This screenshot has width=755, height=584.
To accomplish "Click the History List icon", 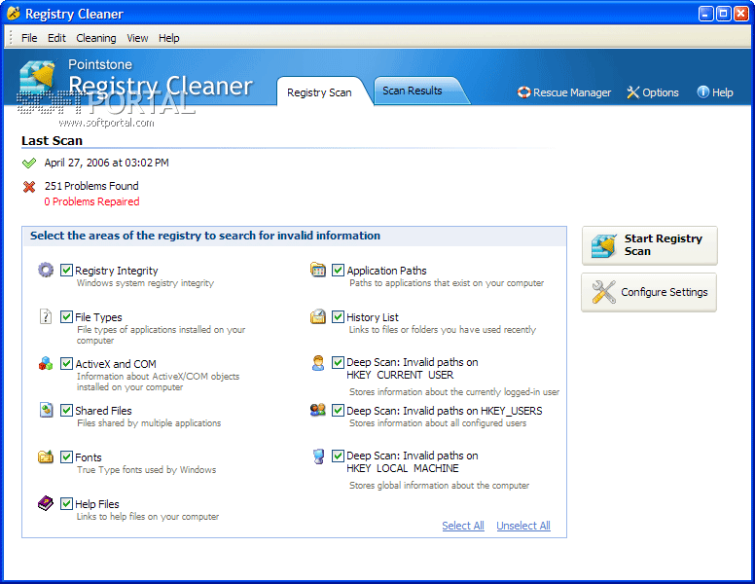I will point(318,316).
